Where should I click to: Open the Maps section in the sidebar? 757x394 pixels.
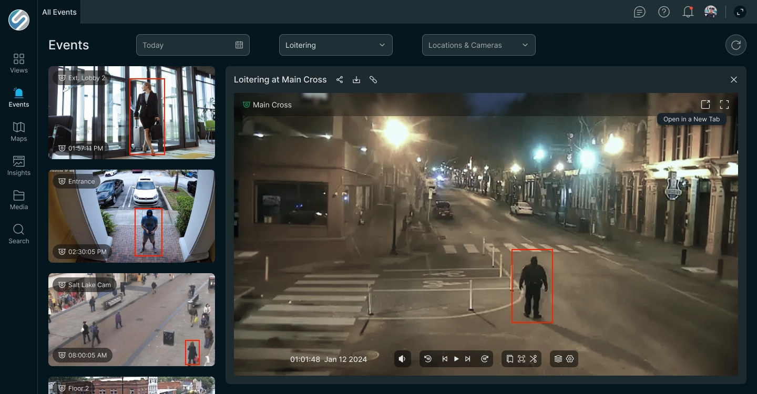coord(19,131)
